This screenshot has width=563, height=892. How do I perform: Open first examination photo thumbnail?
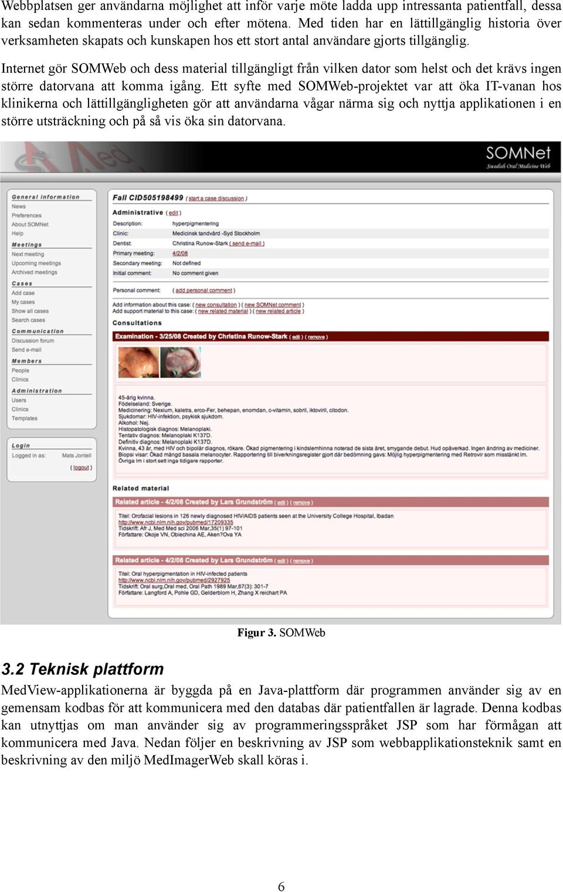click(138, 361)
